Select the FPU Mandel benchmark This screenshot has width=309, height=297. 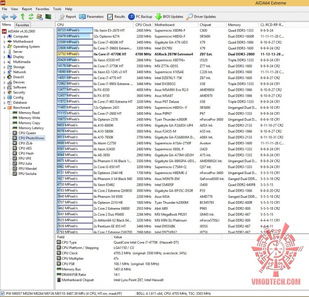[27, 169]
